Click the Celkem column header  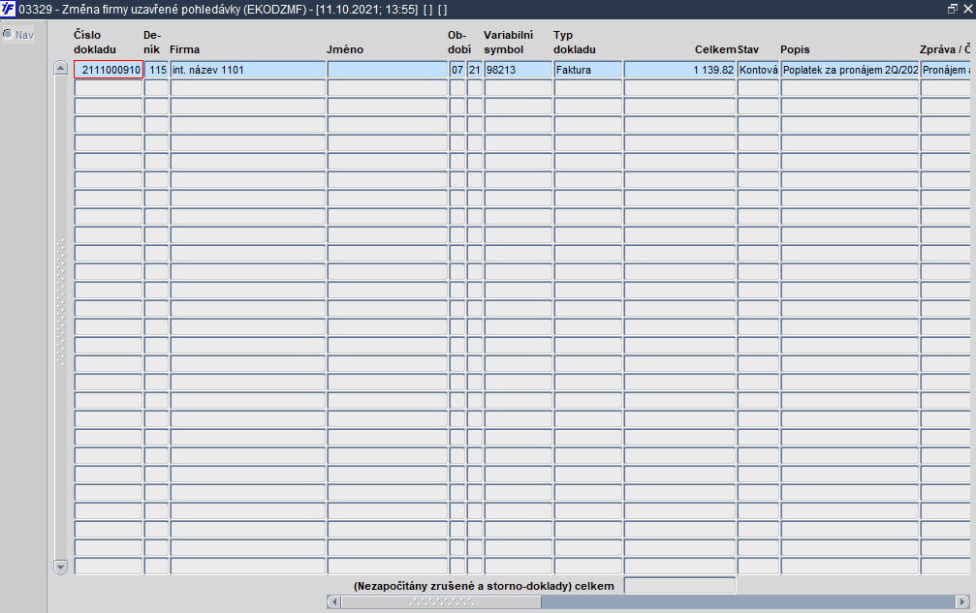pyautogui.click(x=715, y=49)
